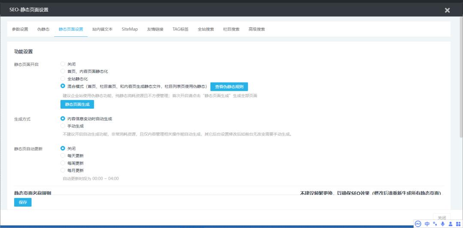The width and height of the screenshot is (463, 228).
Task: Open the 静态页面设置 tab
Action: click(71, 29)
